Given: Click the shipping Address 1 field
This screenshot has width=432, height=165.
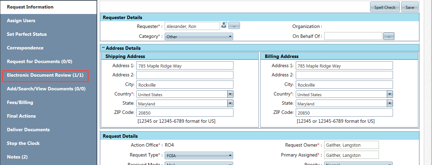Looking at the screenshot, I should coord(185,66).
